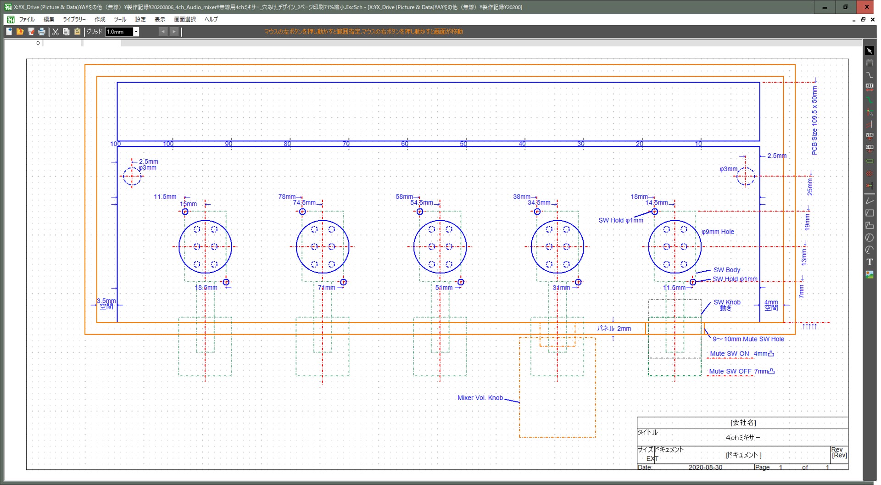Open the 画面選択 menu
Viewport: 881px width, 485px height.
pyautogui.click(x=185, y=19)
